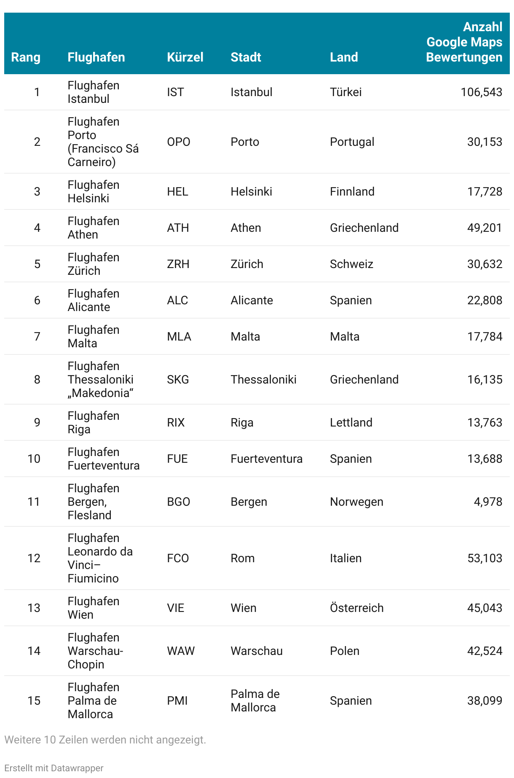The height and width of the screenshot is (778, 514).
Task: Click the Palma de Mallorca city cell
Action: [x=255, y=701]
